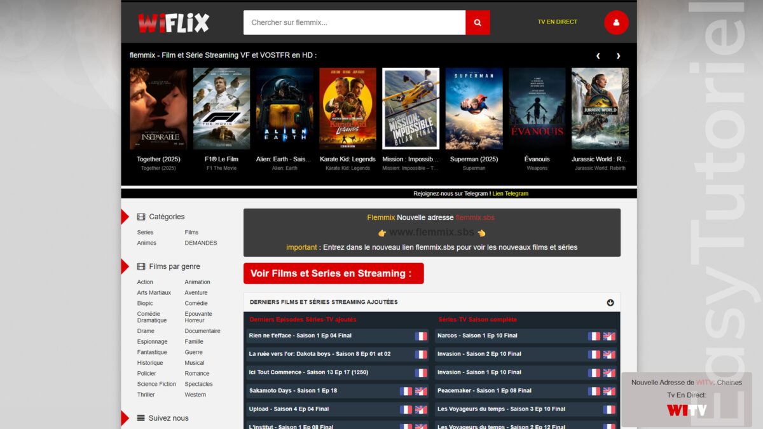
Task: Select the Romance genre
Action: pyautogui.click(x=197, y=374)
